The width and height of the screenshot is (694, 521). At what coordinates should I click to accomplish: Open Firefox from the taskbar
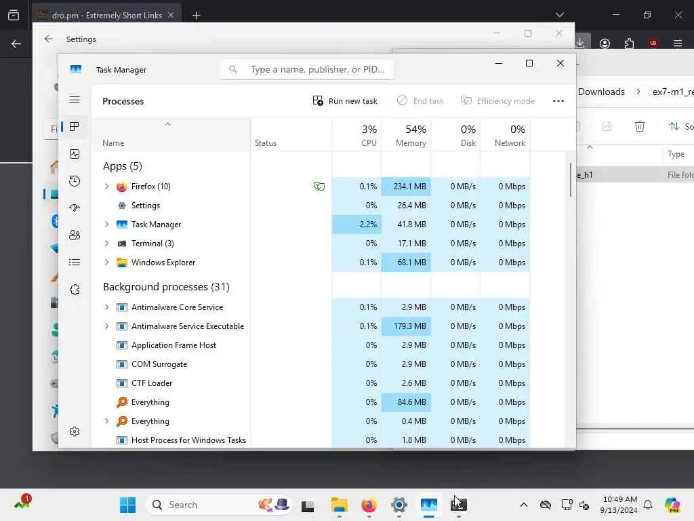(x=369, y=505)
